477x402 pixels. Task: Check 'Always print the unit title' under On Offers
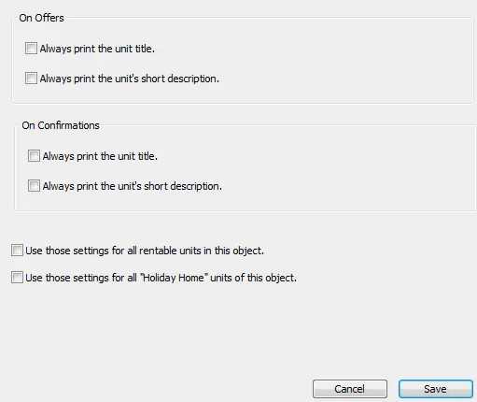31,49
